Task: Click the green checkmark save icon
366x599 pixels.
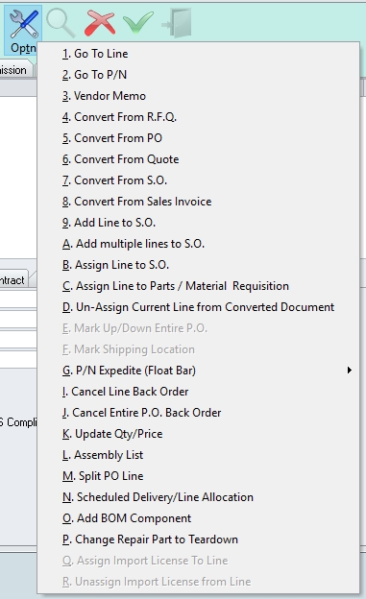Action: point(138,22)
